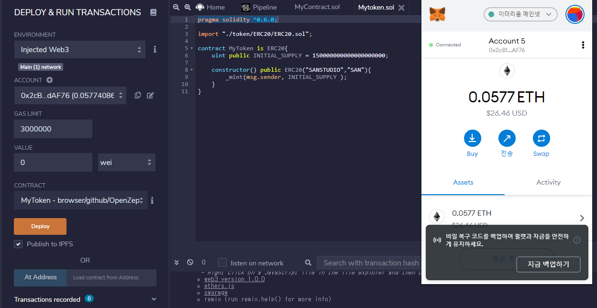Click the transaction search magnifier icon
The image size is (597, 308).
(x=308, y=263)
